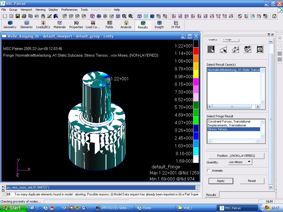Select the Animation Options film icon

point(260,49)
